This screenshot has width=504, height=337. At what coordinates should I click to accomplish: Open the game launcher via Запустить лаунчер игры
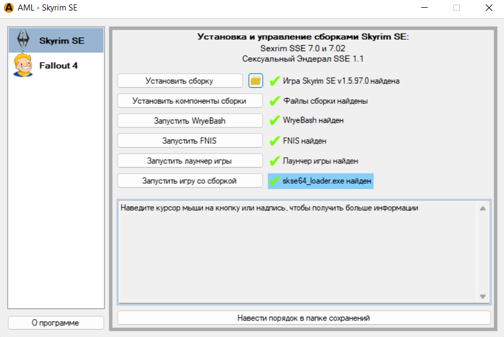tap(190, 161)
